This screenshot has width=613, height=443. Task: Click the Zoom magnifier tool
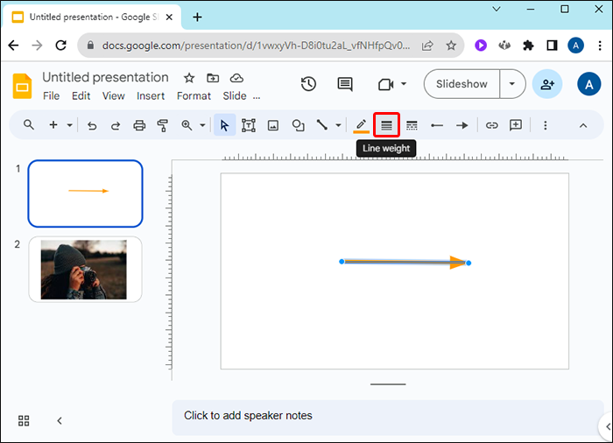187,125
